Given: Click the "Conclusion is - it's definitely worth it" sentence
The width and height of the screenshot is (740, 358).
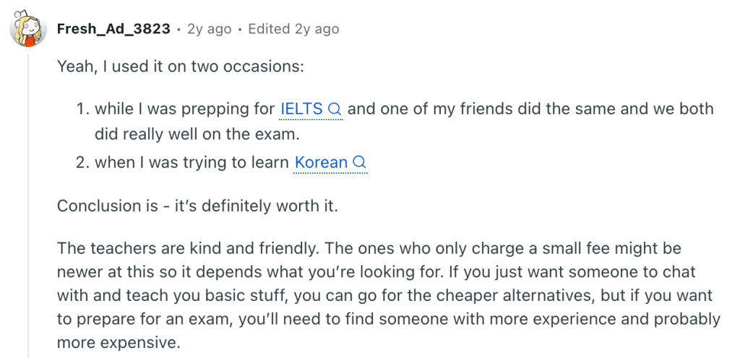Looking at the screenshot, I should point(197,206).
